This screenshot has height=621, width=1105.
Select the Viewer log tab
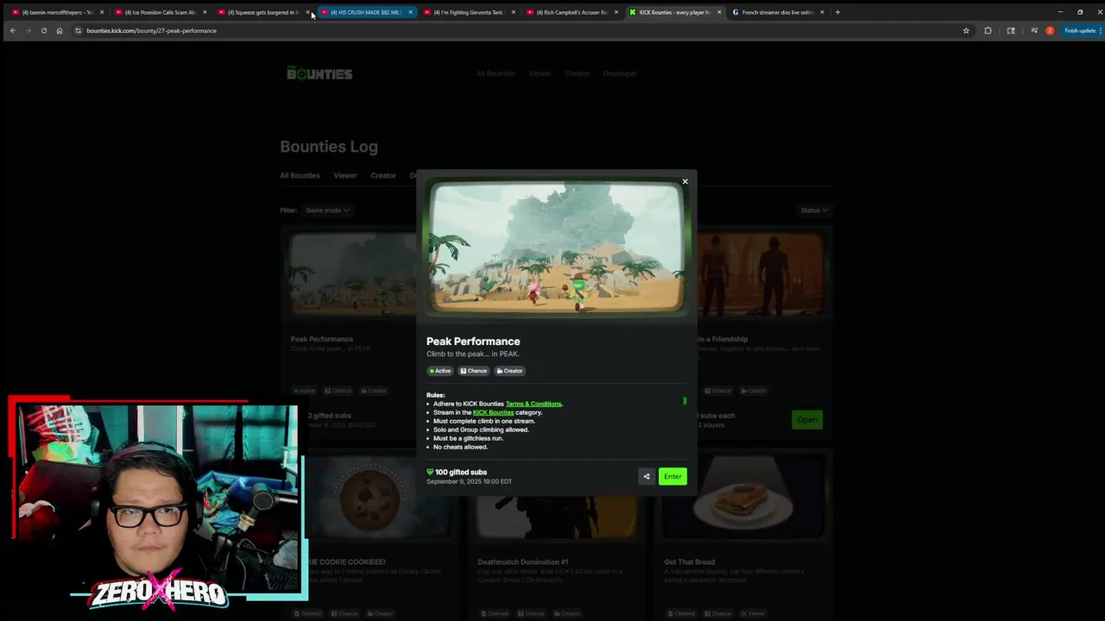(x=345, y=176)
